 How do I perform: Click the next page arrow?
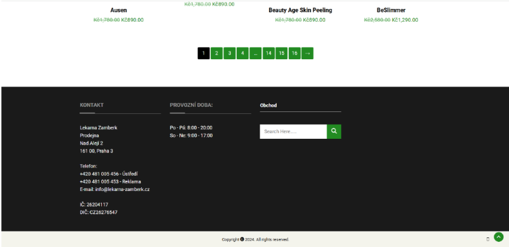(x=307, y=53)
